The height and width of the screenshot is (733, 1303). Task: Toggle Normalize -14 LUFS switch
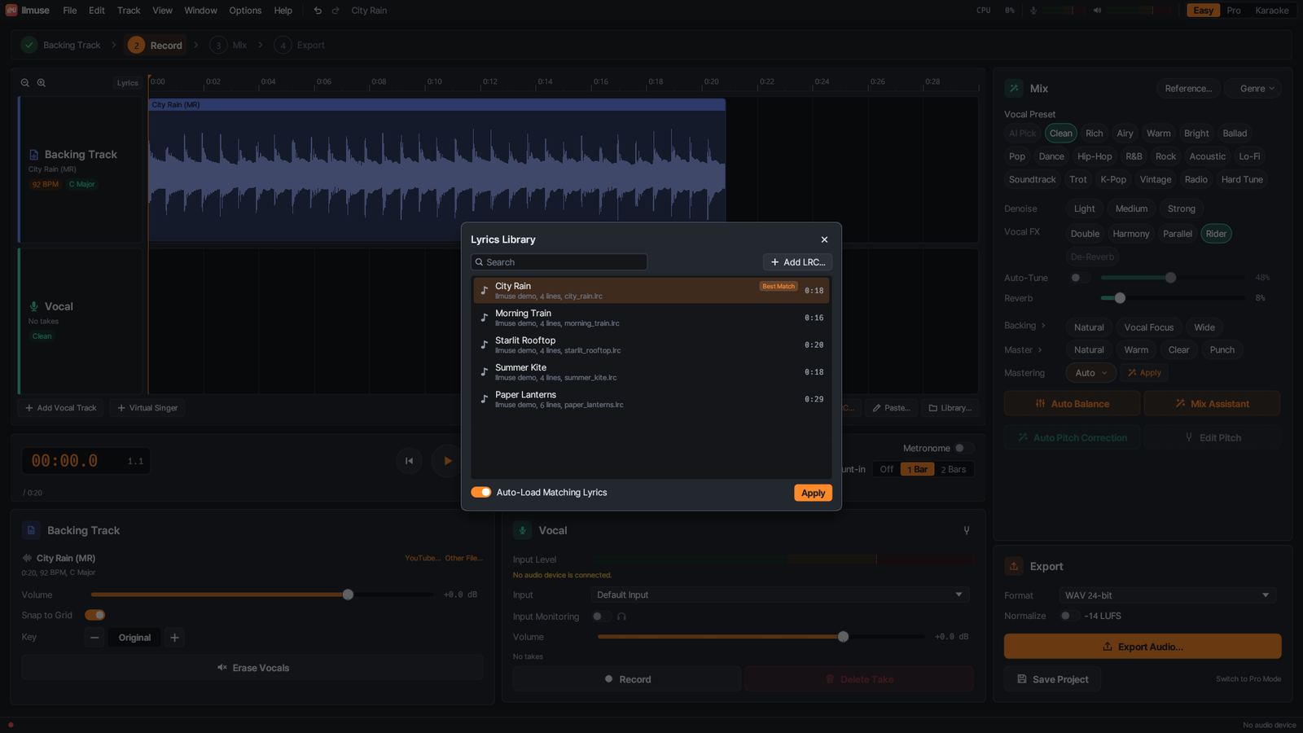[1069, 616]
